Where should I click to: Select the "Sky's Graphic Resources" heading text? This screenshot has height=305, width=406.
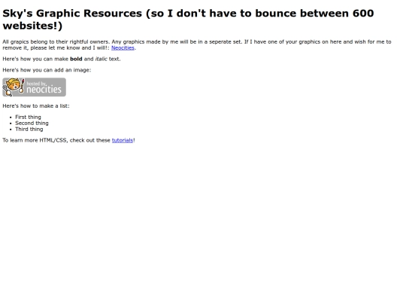click(x=72, y=14)
